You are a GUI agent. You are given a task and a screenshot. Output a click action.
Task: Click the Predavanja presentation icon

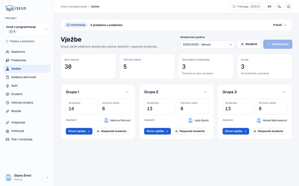tap(7, 60)
